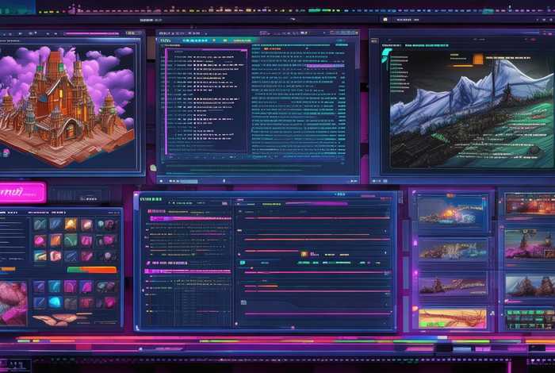Click the play control beneath the code window
The width and height of the screenshot is (555, 373).
point(162,180)
